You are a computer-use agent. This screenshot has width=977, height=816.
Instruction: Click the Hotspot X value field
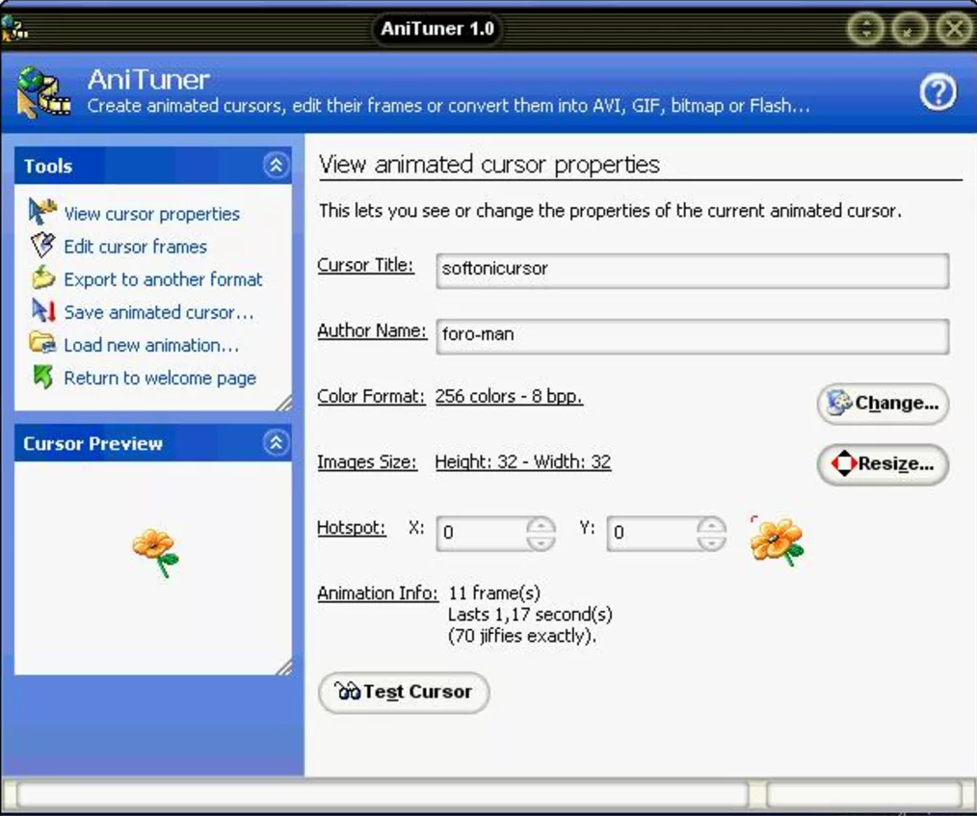[481, 533]
